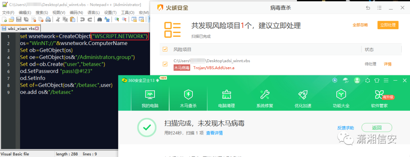The image size is (410, 157).
Task: Click the Open file folder icon in Notepad++
Action: point(11,19)
